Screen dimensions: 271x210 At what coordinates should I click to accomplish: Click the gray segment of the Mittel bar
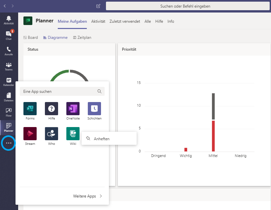click(213, 106)
